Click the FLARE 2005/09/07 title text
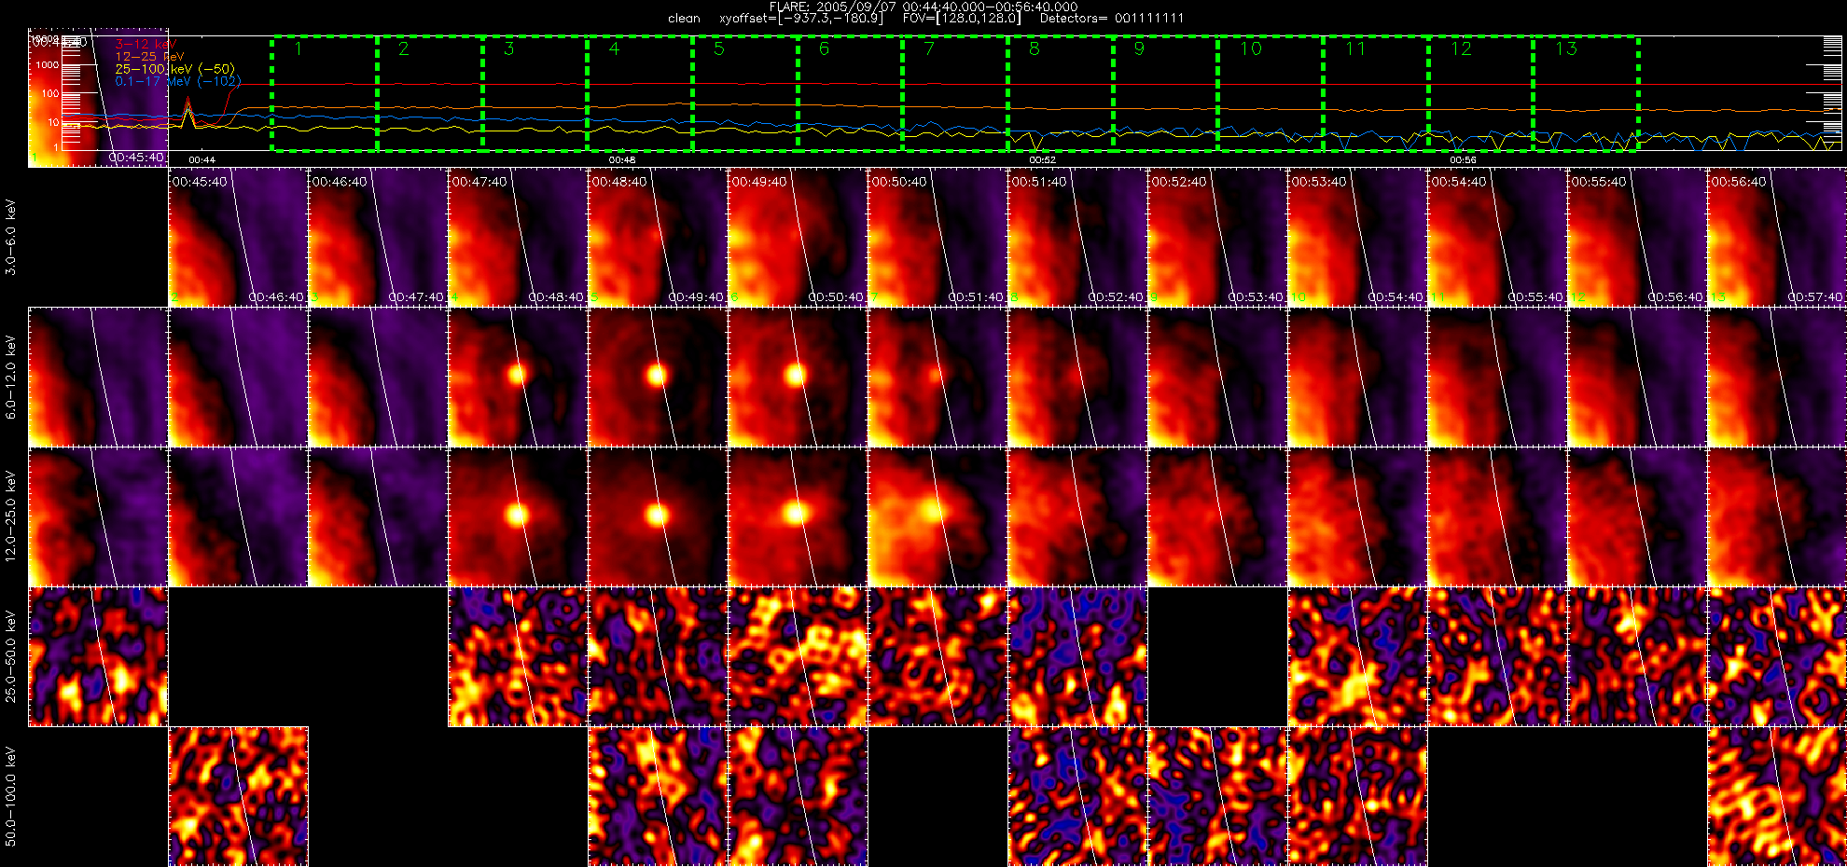This screenshot has height=867, width=1847. (x=923, y=7)
